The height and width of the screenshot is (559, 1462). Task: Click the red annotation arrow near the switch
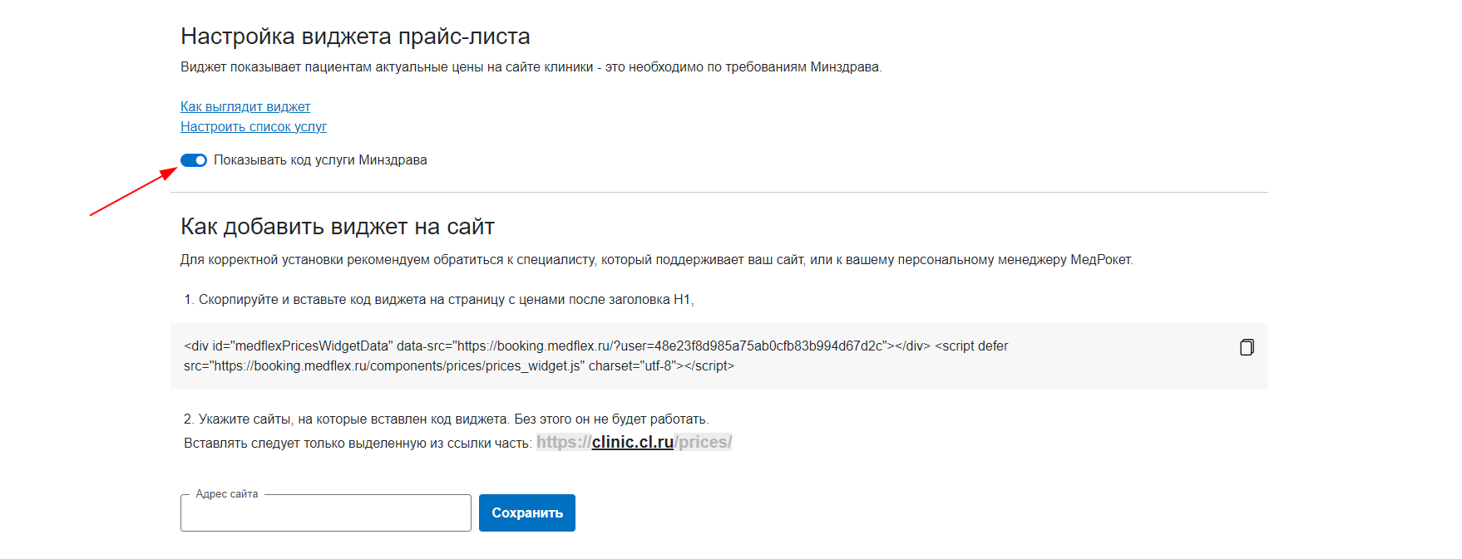coord(134,191)
